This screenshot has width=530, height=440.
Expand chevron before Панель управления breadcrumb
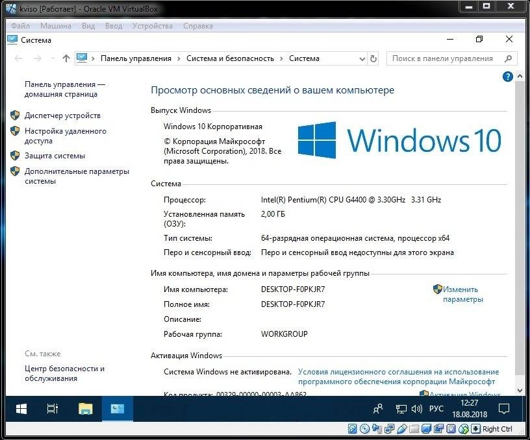93,59
